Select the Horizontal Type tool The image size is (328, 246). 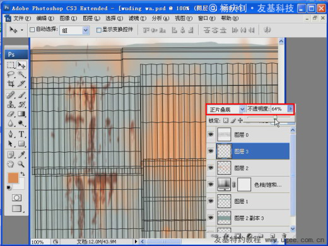tap(21, 134)
